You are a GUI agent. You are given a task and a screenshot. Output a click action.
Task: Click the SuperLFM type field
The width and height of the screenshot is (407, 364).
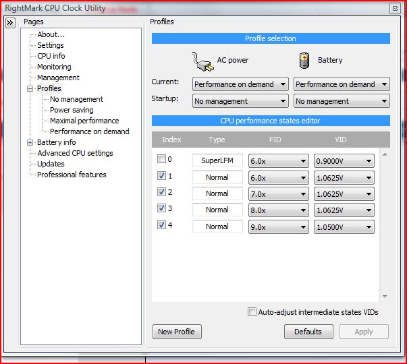(217, 160)
